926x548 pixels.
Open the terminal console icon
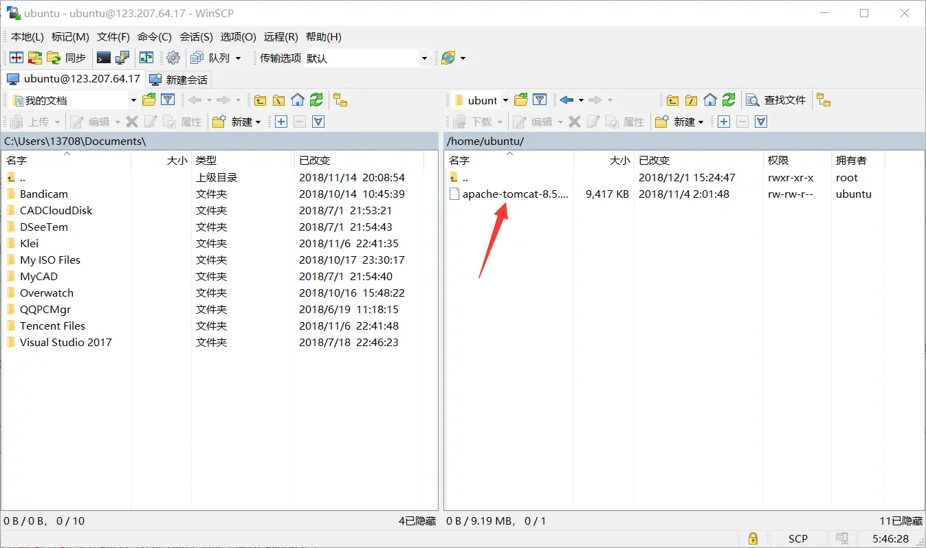coord(104,58)
